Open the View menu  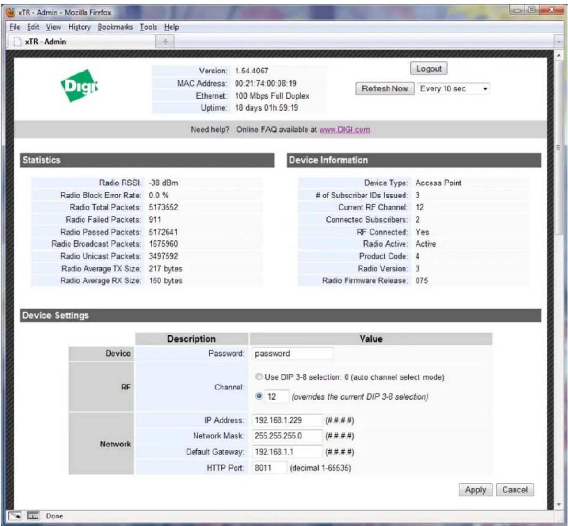53,27
